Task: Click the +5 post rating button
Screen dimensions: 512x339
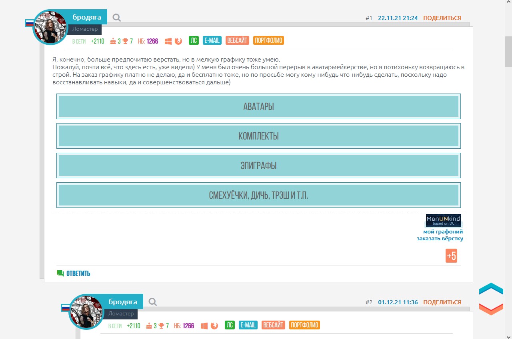Action: [x=451, y=256]
